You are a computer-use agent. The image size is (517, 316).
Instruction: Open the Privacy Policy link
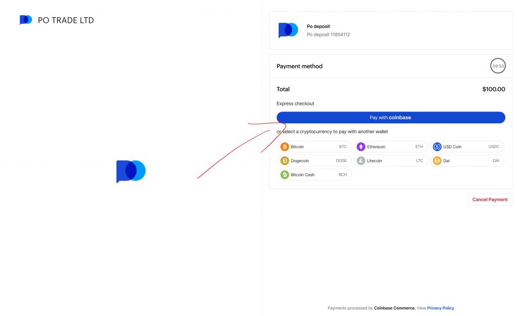coord(440,308)
